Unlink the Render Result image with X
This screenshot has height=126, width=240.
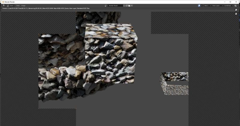[132, 6]
